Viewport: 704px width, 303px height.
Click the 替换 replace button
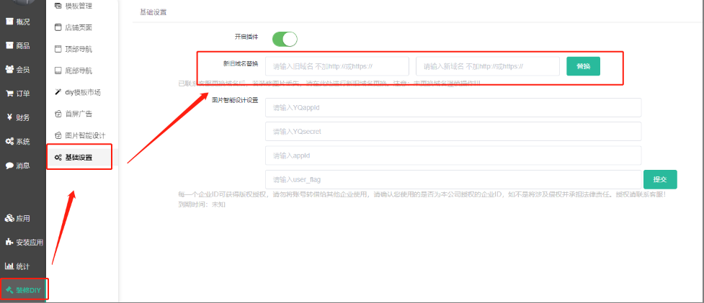[x=583, y=66]
